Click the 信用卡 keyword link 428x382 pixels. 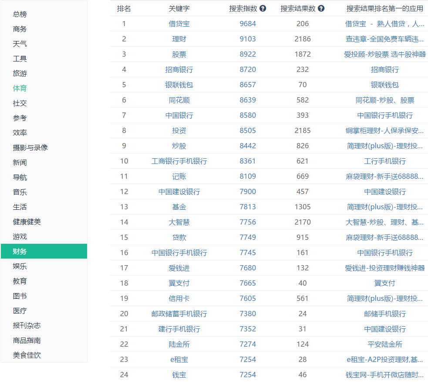point(179,299)
